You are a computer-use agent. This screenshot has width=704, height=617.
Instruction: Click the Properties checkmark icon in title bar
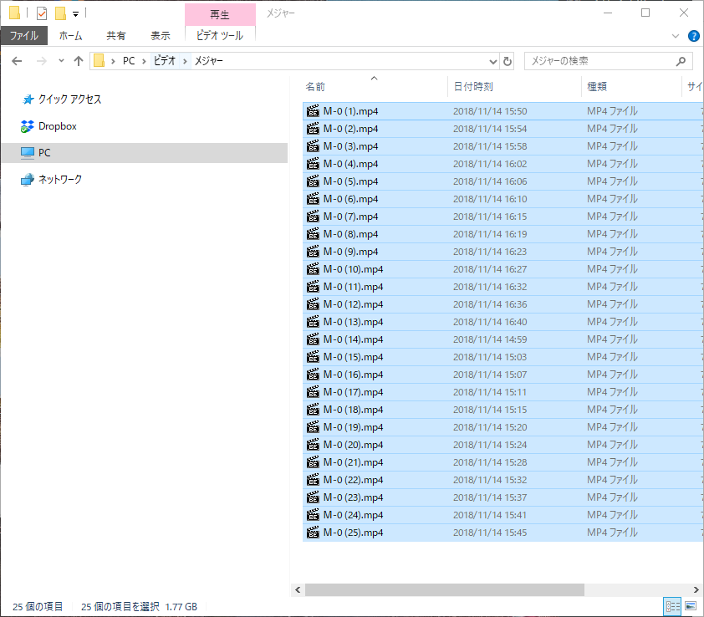pyautogui.click(x=42, y=13)
